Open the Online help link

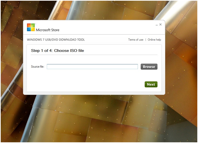click(154, 40)
